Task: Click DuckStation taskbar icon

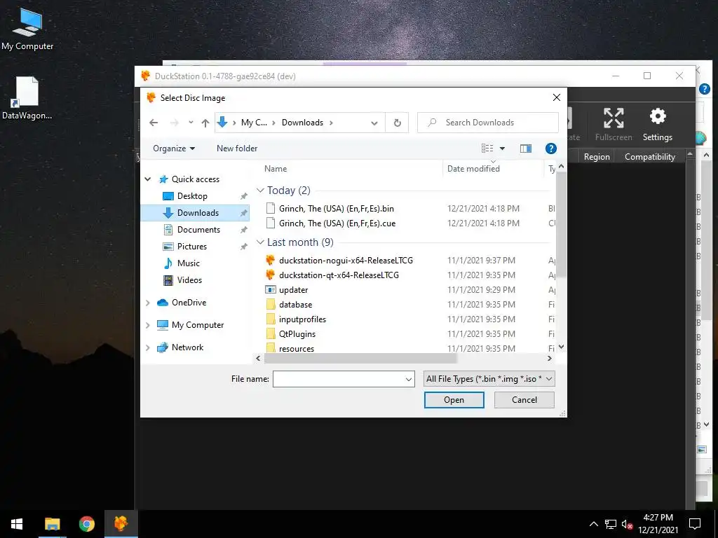Action: [121, 524]
